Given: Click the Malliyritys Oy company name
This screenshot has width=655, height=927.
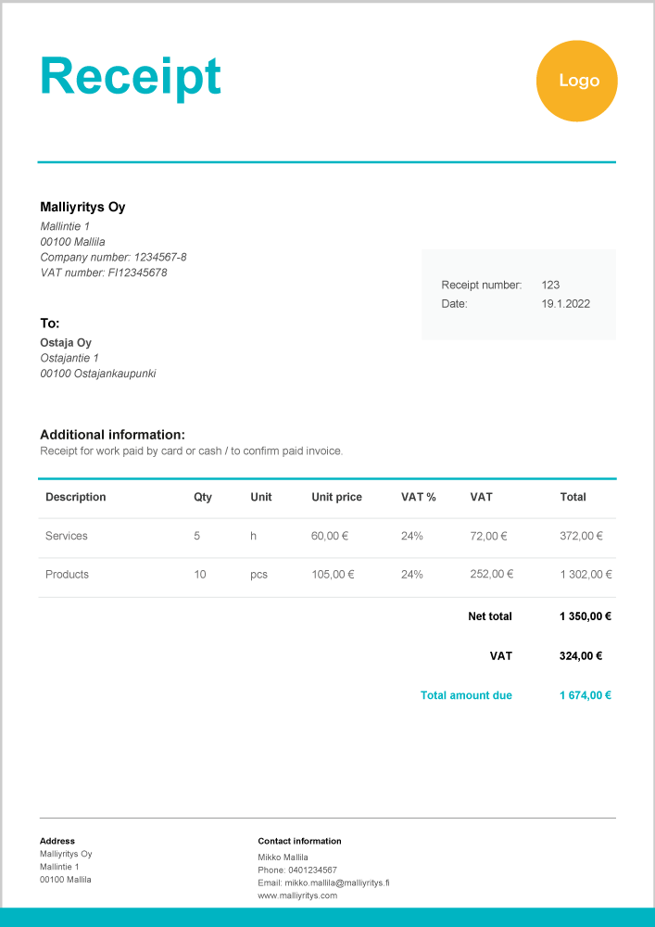Looking at the screenshot, I should 82,207.
